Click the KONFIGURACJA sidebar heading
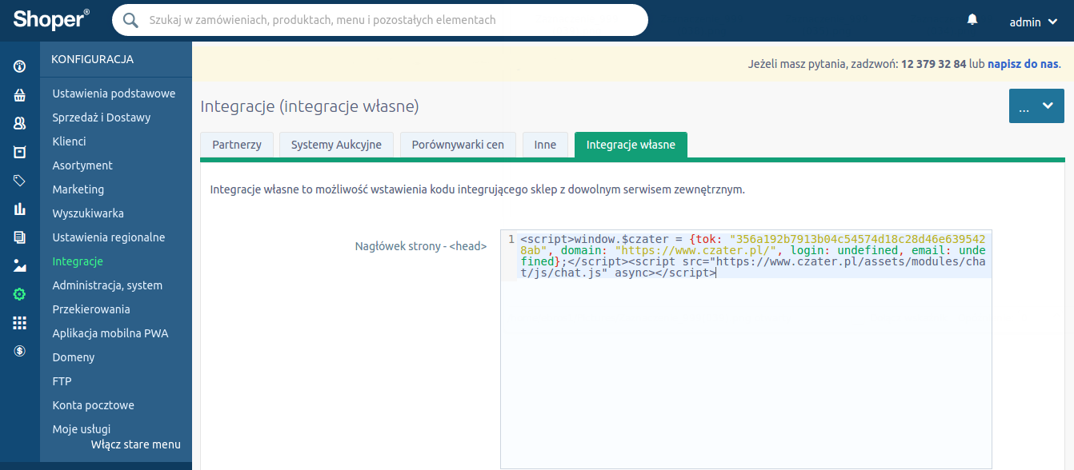1074x470 pixels. pos(92,59)
